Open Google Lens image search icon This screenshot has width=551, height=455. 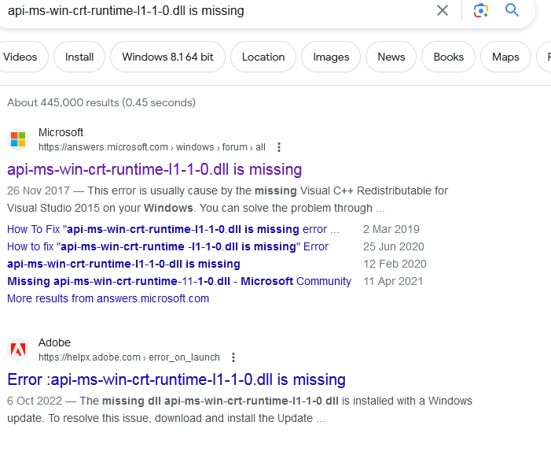coord(481,10)
